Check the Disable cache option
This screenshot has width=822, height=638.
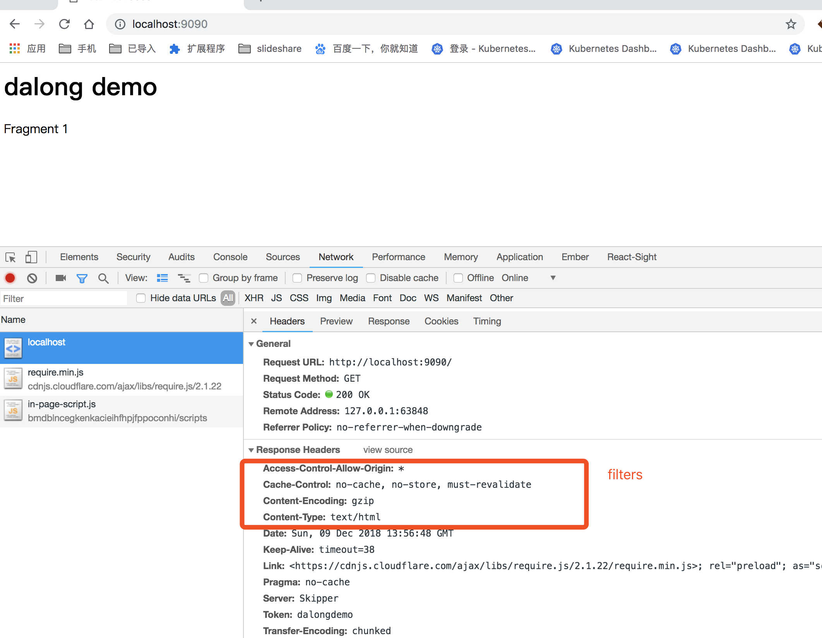(371, 278)
